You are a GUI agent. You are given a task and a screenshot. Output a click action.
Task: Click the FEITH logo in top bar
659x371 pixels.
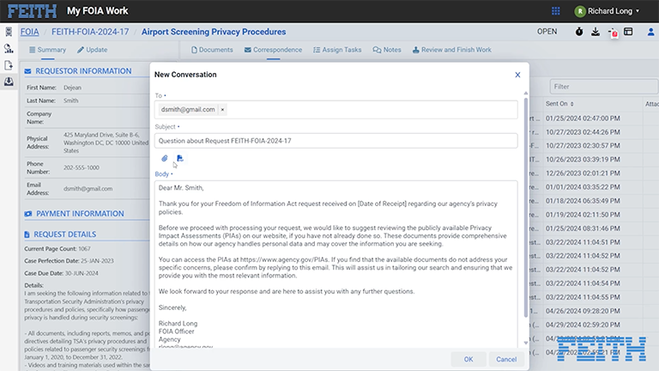pyautogui.click(x=32, y=11)
